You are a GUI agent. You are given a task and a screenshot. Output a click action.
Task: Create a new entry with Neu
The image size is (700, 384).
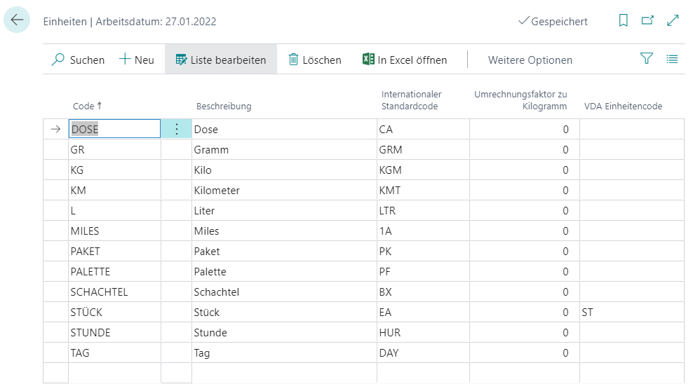[136, 60]
